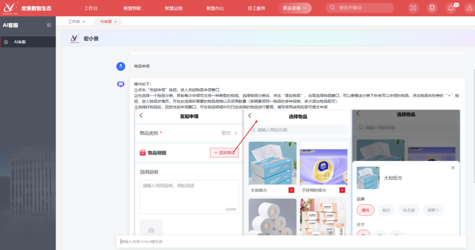Image resolution: width=475 pixels, height=250 pixels.
Task: Click the 宏小景 assistant logo
Action: point(74,39)
